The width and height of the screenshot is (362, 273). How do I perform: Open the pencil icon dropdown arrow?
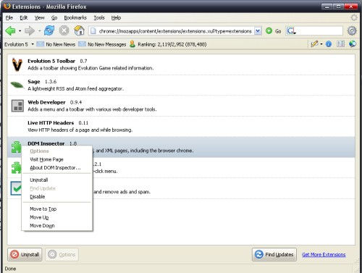pos(321,44)
